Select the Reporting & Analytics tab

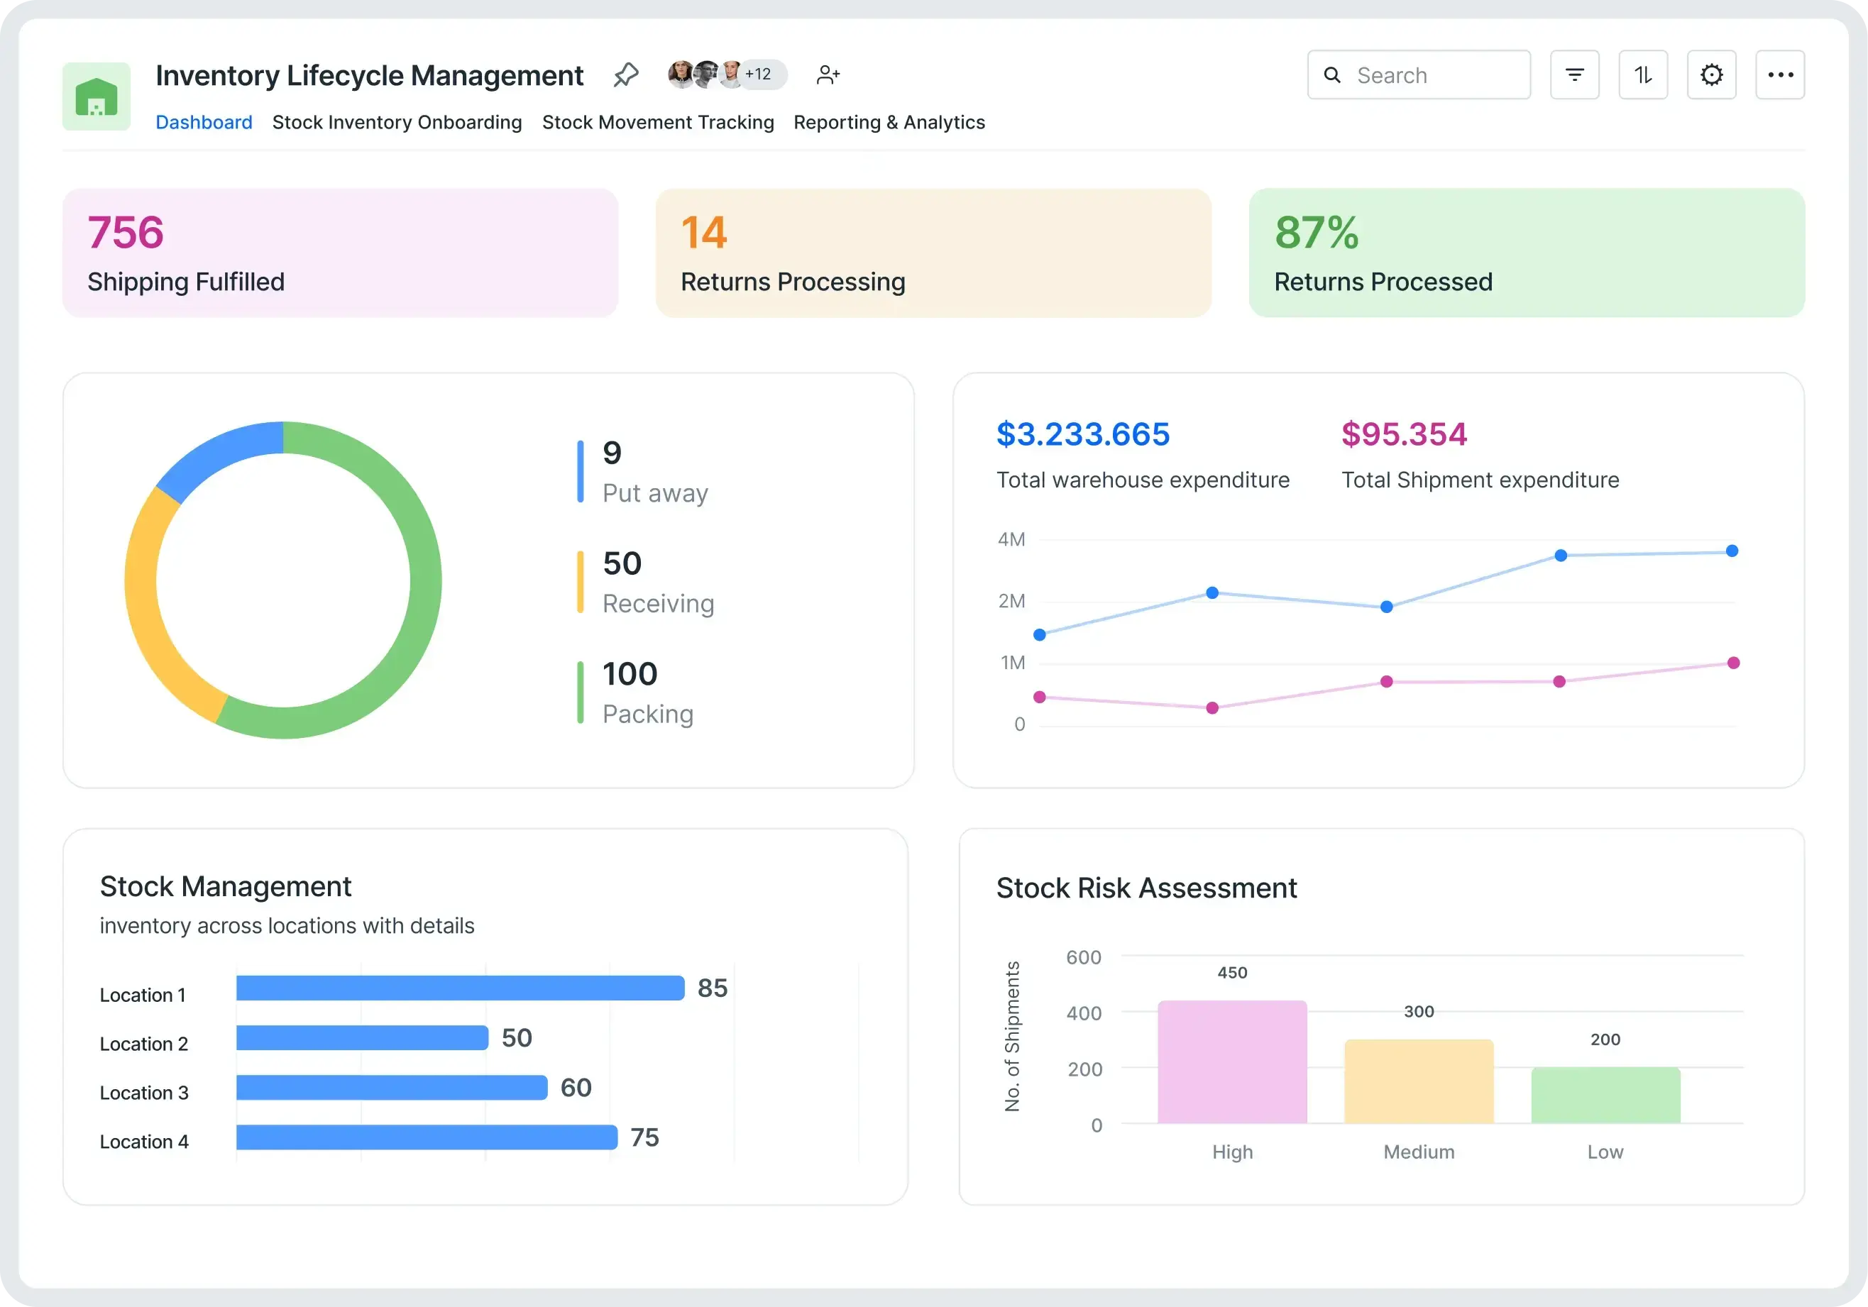click(x=889, y=122)
